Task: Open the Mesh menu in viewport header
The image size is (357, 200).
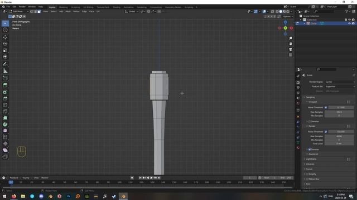Action: (68, 11)
